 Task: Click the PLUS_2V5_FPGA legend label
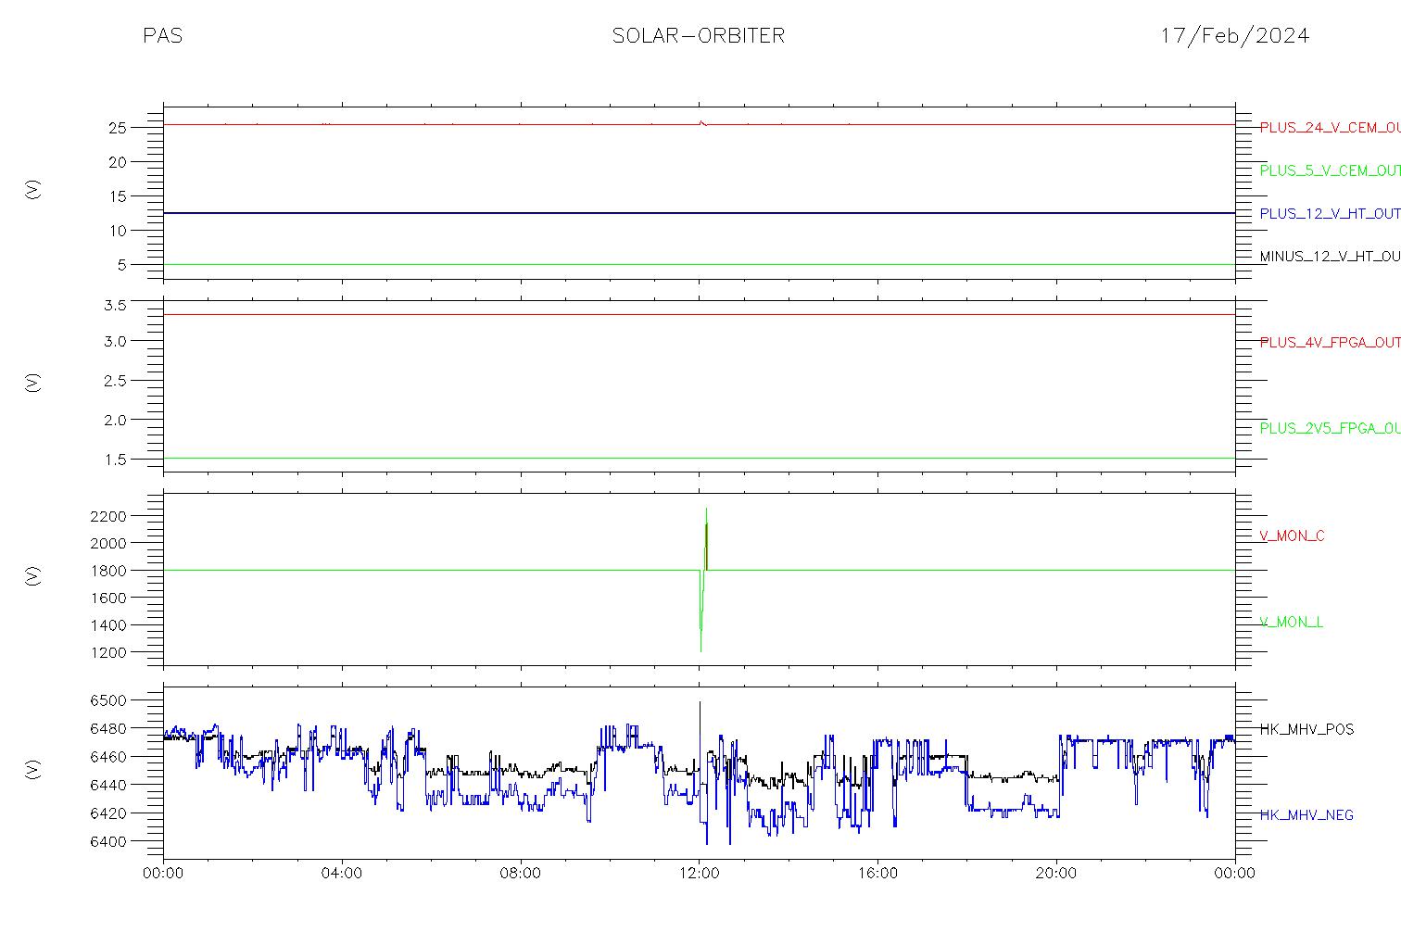[x=1330, y=429]
